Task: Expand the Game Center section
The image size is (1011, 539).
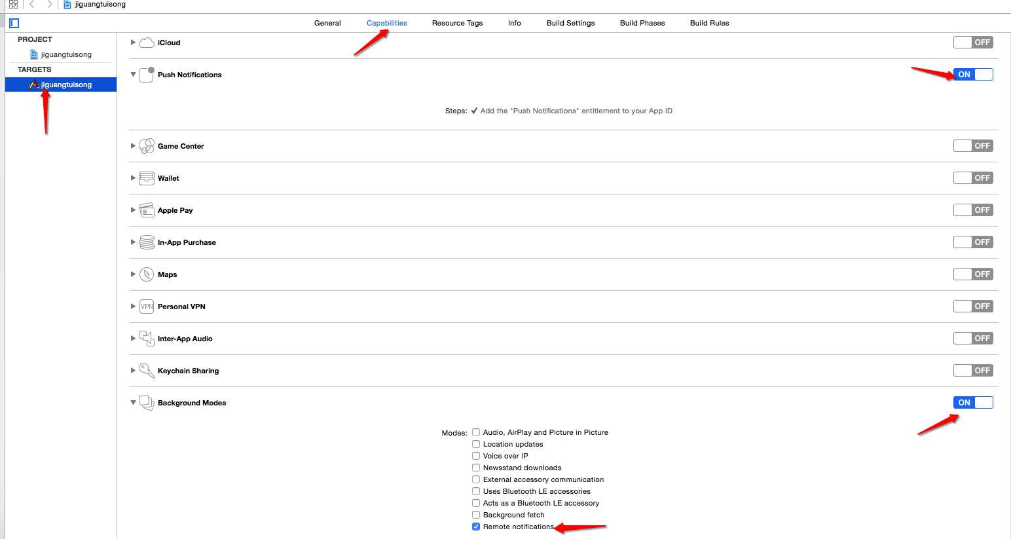Action: [x=133, y=146]
